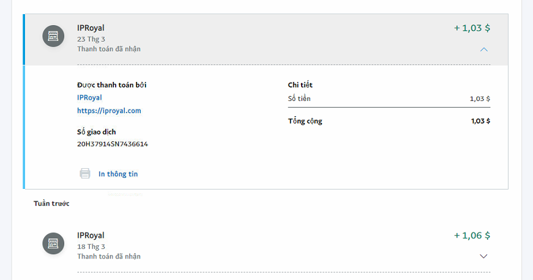Viewport: 533px width, 280px height.
Task: Click the "Số giao dịch" label
Action: [96, 132]
